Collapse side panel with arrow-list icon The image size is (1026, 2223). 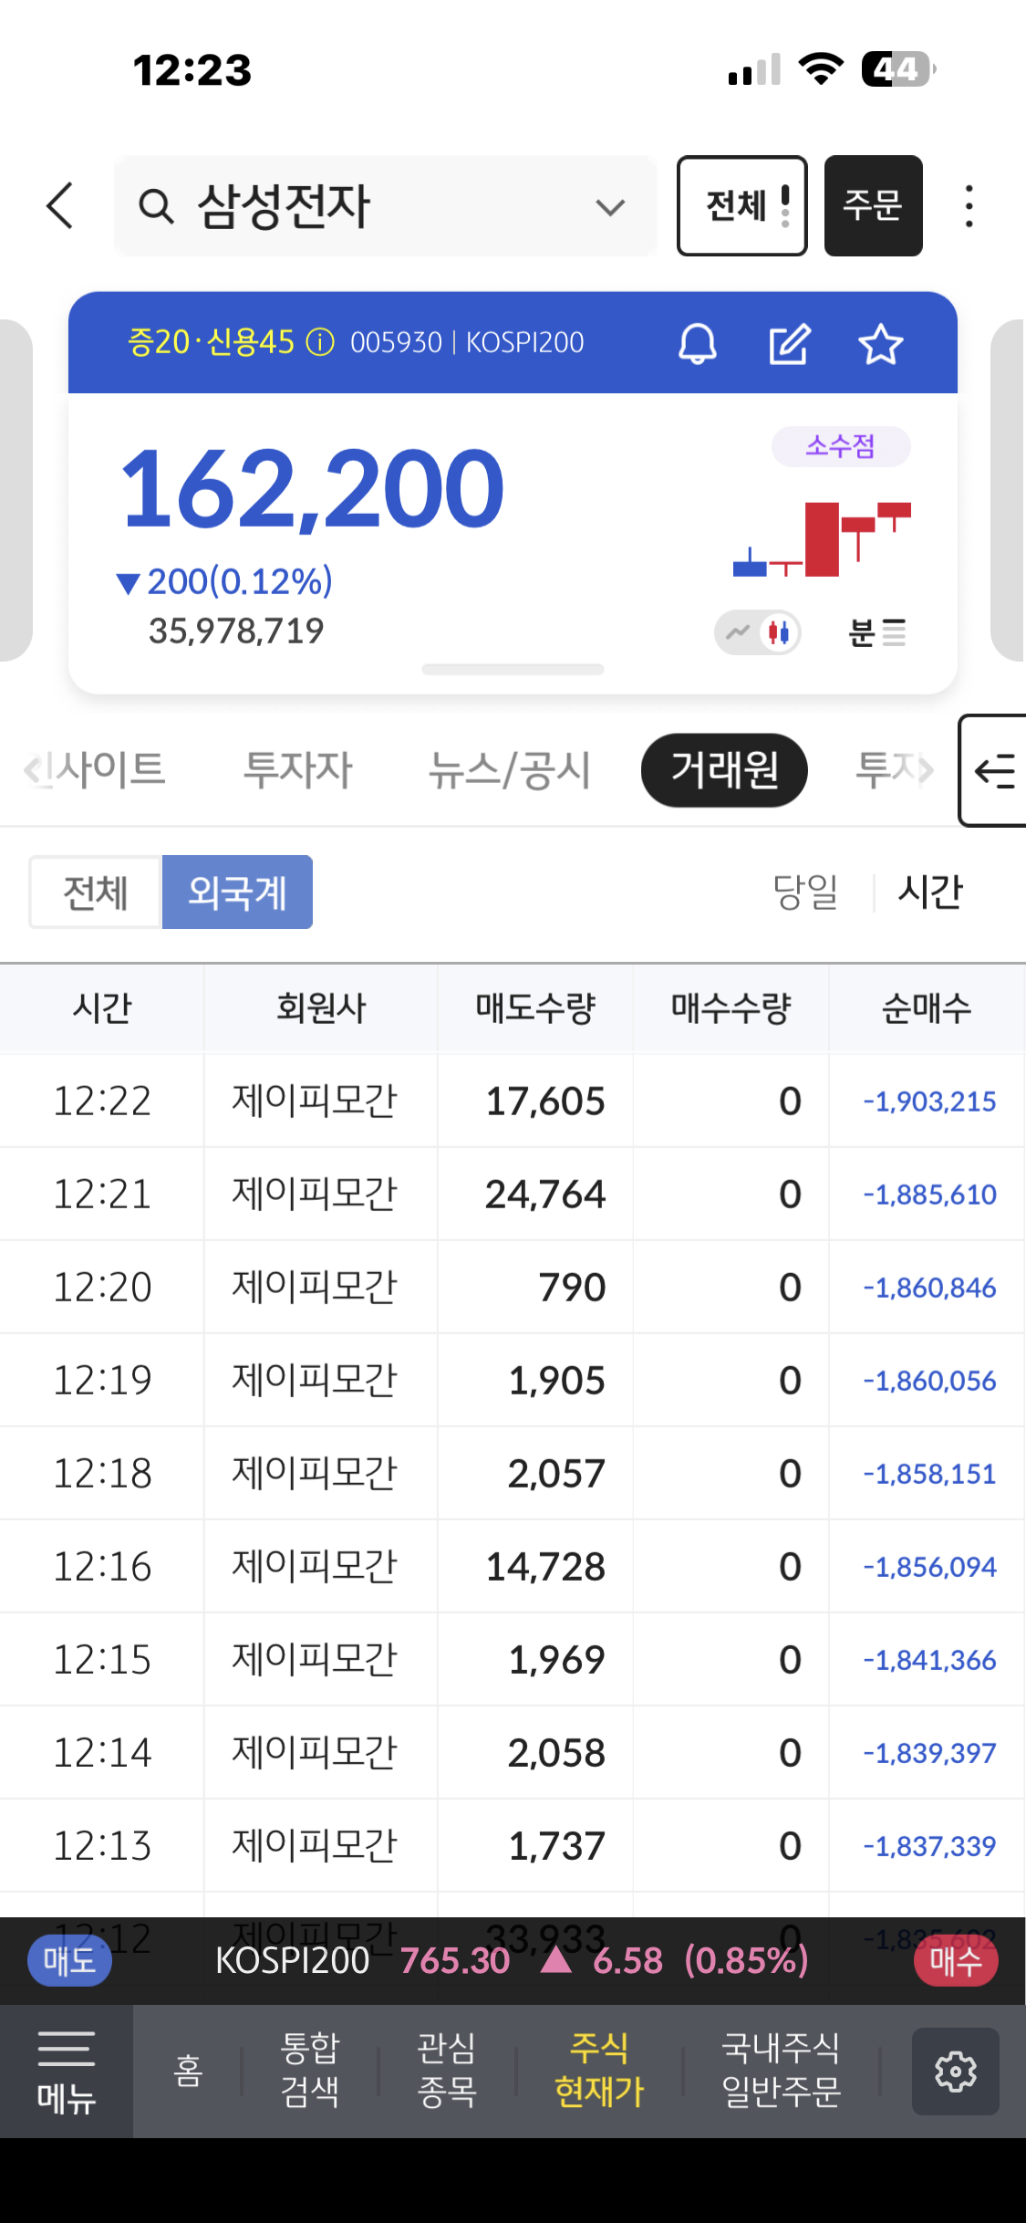pos(994,771)
